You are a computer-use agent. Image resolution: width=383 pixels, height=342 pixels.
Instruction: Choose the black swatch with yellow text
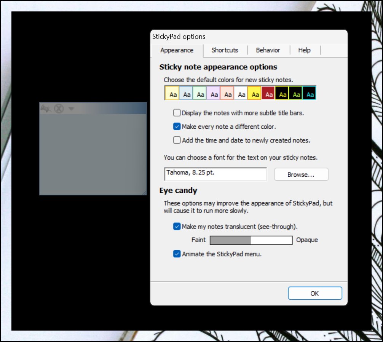click(282, 93)
